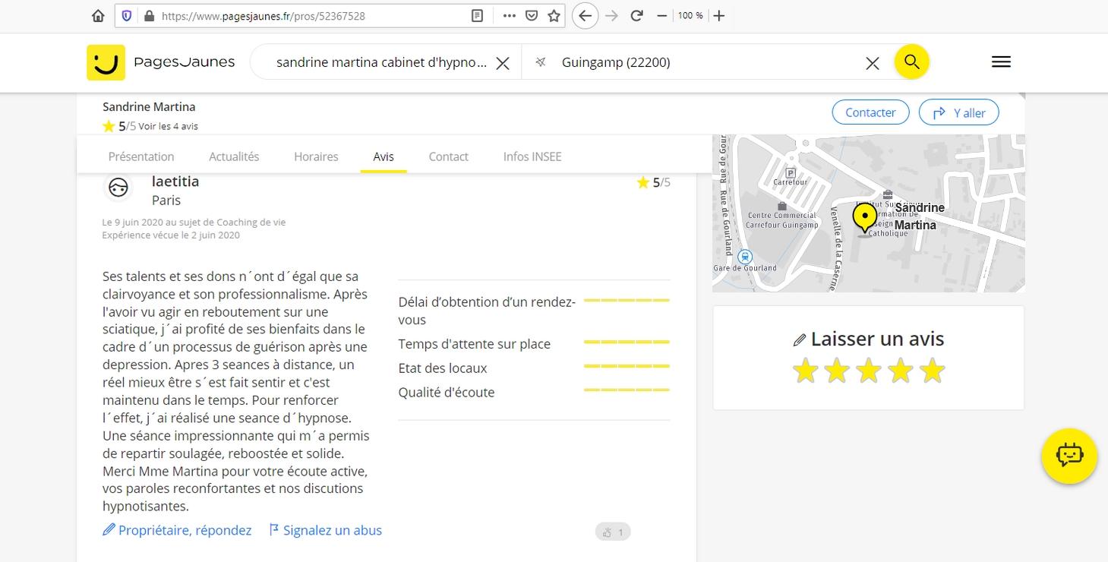Switch to the Infos INSEE tab
Screen dimensions: 1108x562
point(532,156)
